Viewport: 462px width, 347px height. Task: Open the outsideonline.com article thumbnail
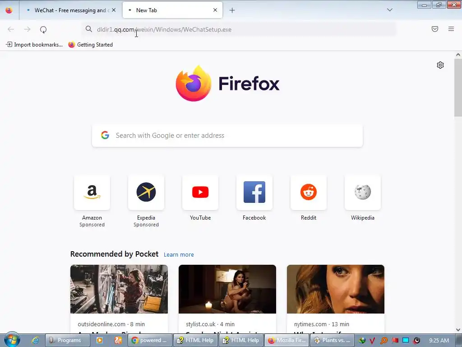coord(119,289)
